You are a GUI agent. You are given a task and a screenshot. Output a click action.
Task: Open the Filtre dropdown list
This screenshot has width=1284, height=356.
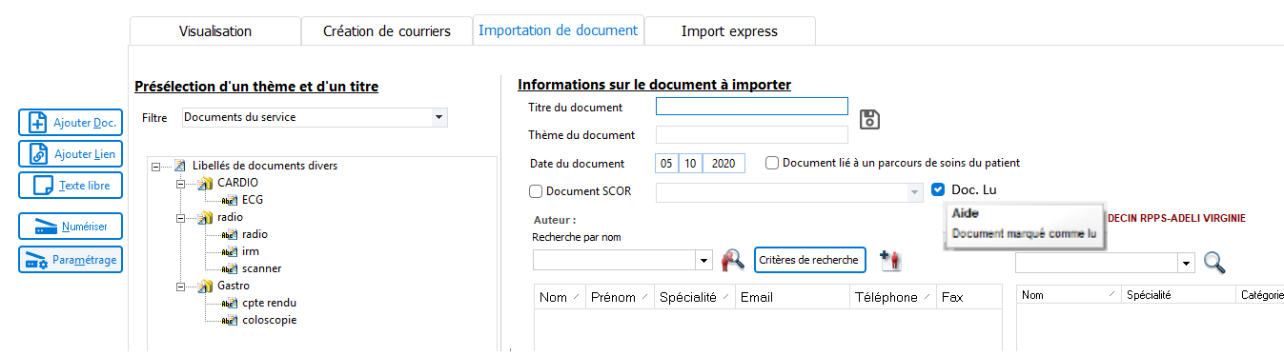pyautogui.click(x=438, y=117)
